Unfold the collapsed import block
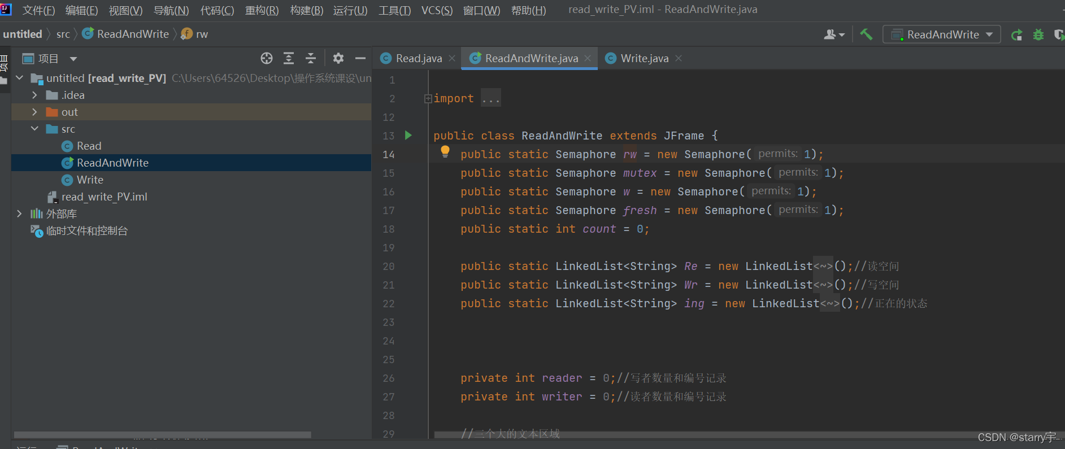The image size is (1065, 449). click(x=428, y=99)
